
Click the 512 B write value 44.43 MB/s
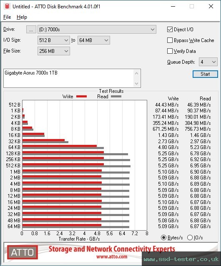click(x=167, y=105)
